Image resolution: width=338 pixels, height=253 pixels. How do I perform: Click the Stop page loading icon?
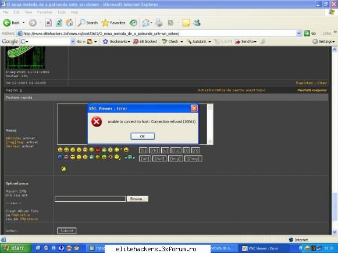pyautogui.click(x=48, y=23)
